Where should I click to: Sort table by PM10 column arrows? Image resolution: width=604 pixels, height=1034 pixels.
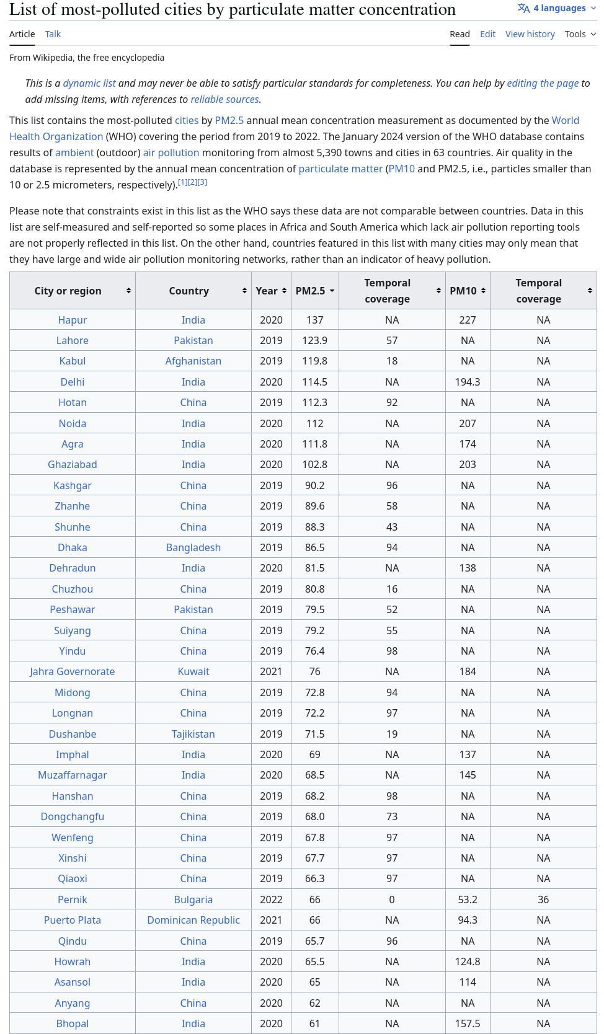[483, 291]
